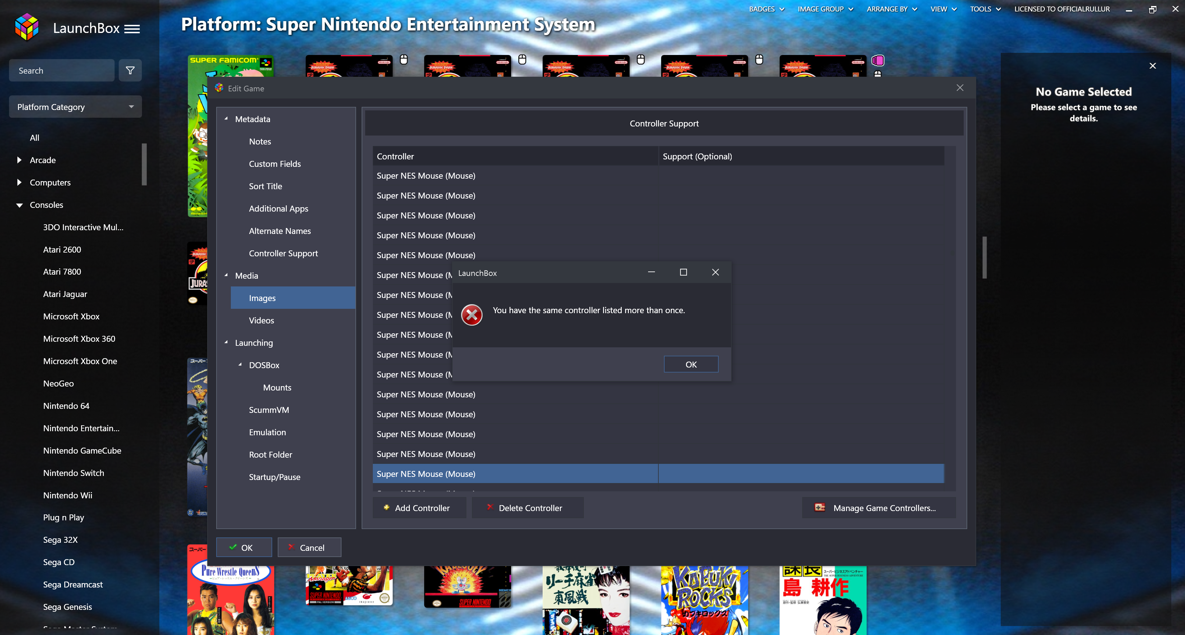Click Licensed To OfficialRullur label
Image resolution: width=1185 pixels, height=635 pixels.
tap(1062, 9)
